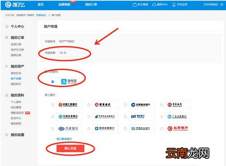Click the 中国银行 logo
This screenshot has height=166, width=226.
(175, 104)
